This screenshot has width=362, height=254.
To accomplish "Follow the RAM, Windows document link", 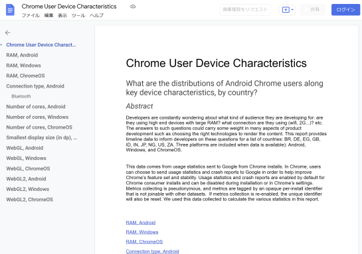I will (142, 232).
